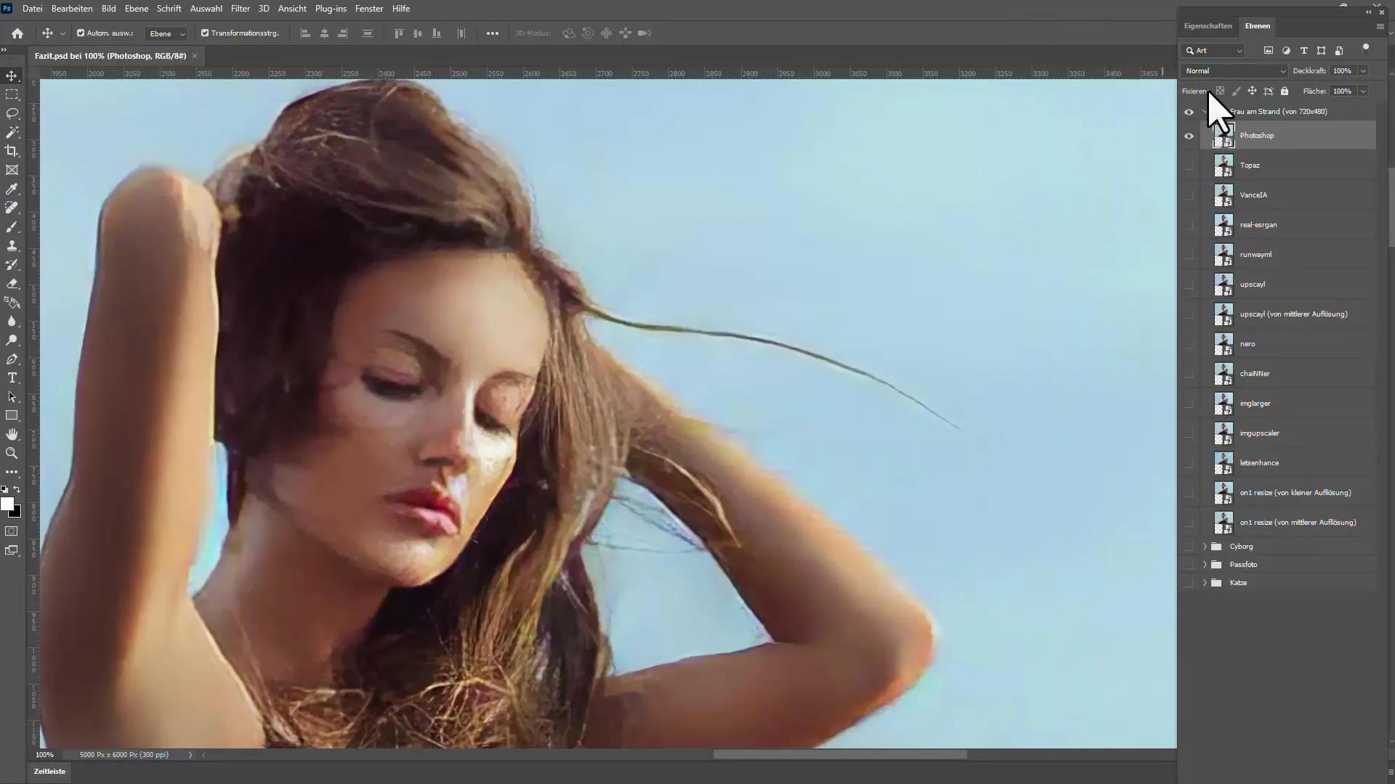1395x784 pixels.
Task: Open the Filter menu
Action: 240,8
